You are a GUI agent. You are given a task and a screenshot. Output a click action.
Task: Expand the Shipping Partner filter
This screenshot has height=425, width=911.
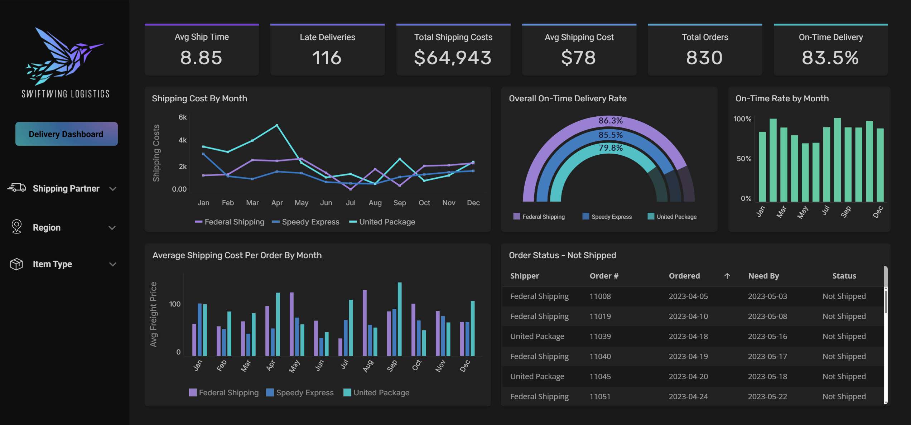click(x=113, y=188)
